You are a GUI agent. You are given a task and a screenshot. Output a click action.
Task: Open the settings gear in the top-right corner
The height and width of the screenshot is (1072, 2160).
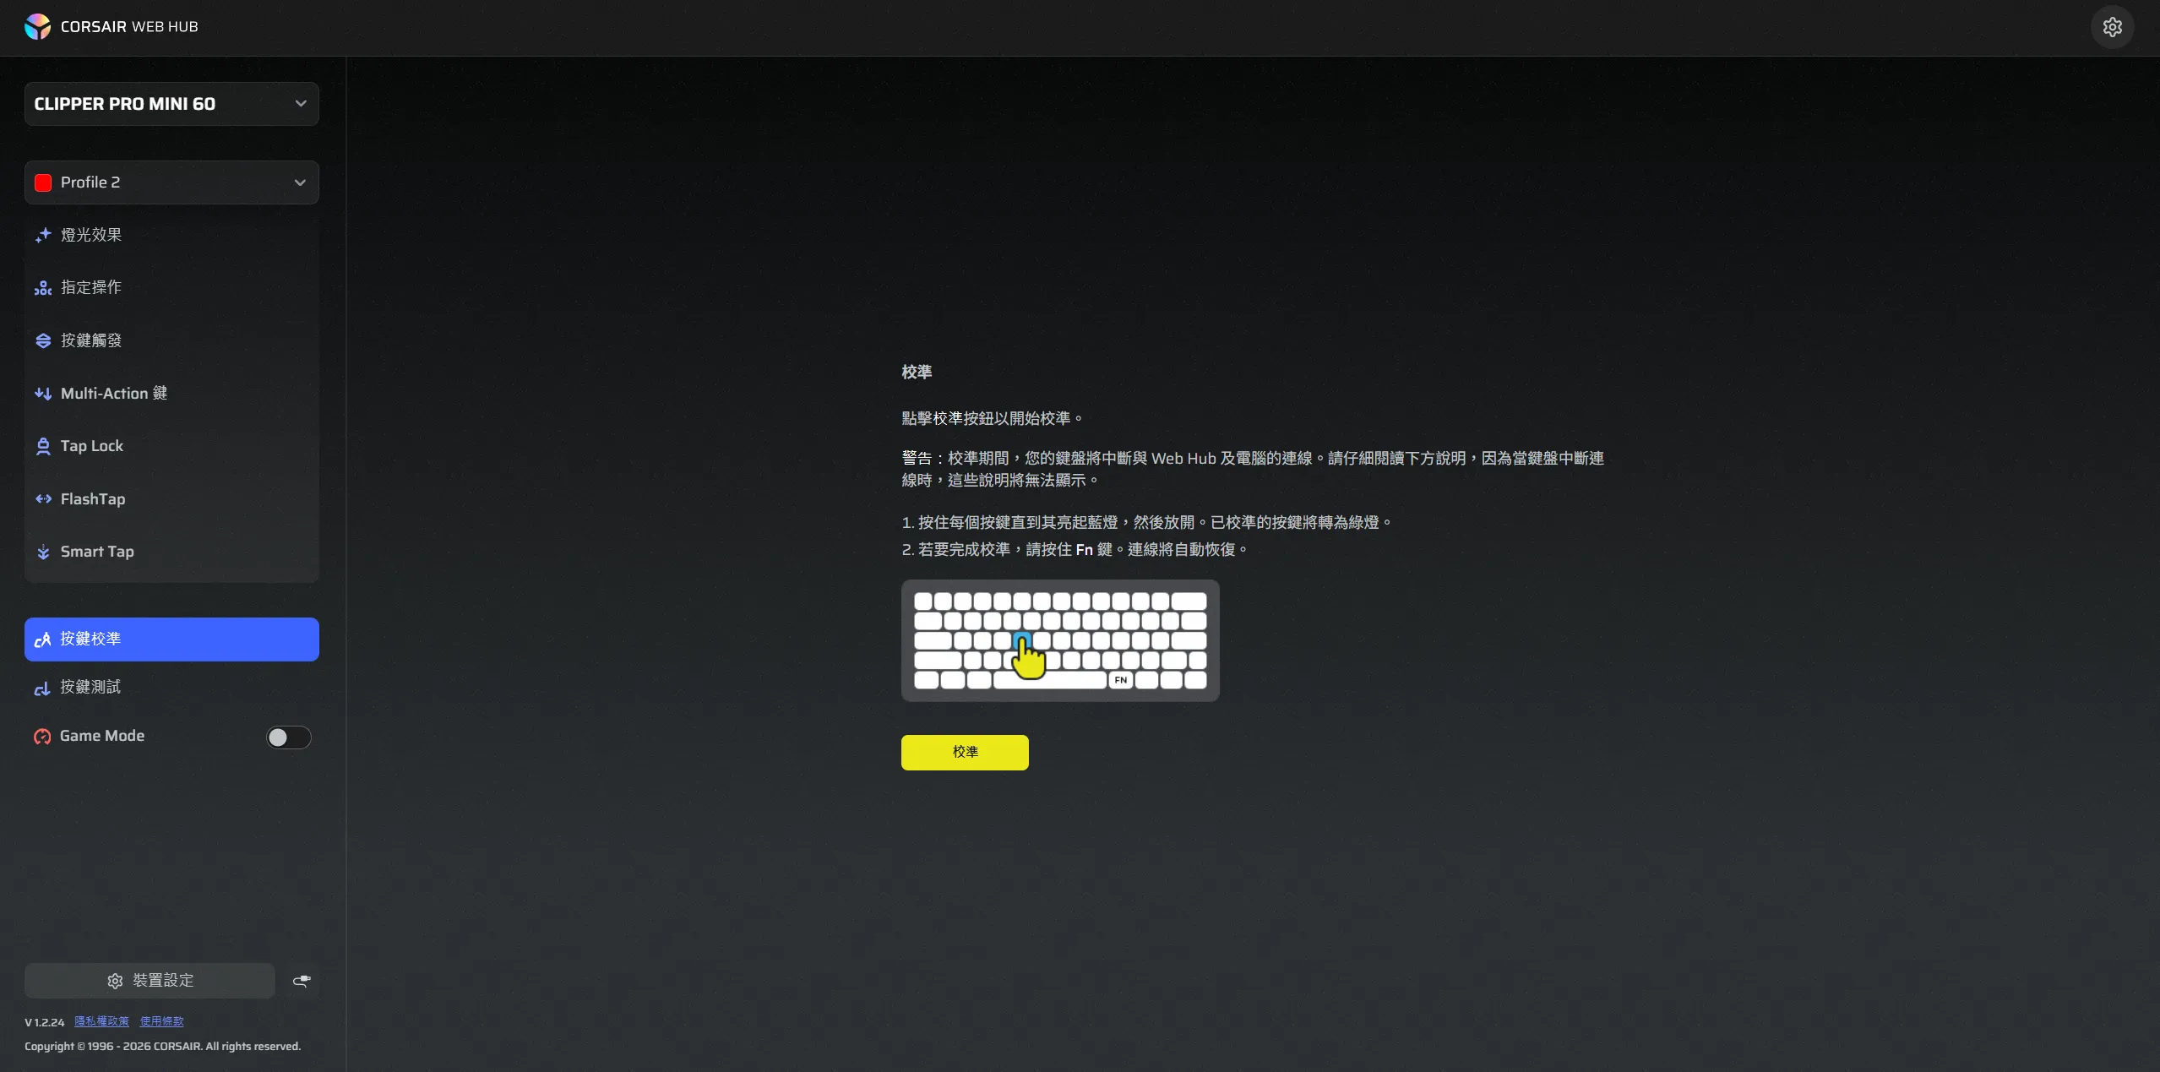coord(2112,27)
